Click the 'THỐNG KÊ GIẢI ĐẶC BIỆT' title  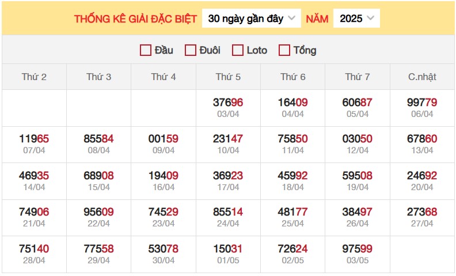135,18
